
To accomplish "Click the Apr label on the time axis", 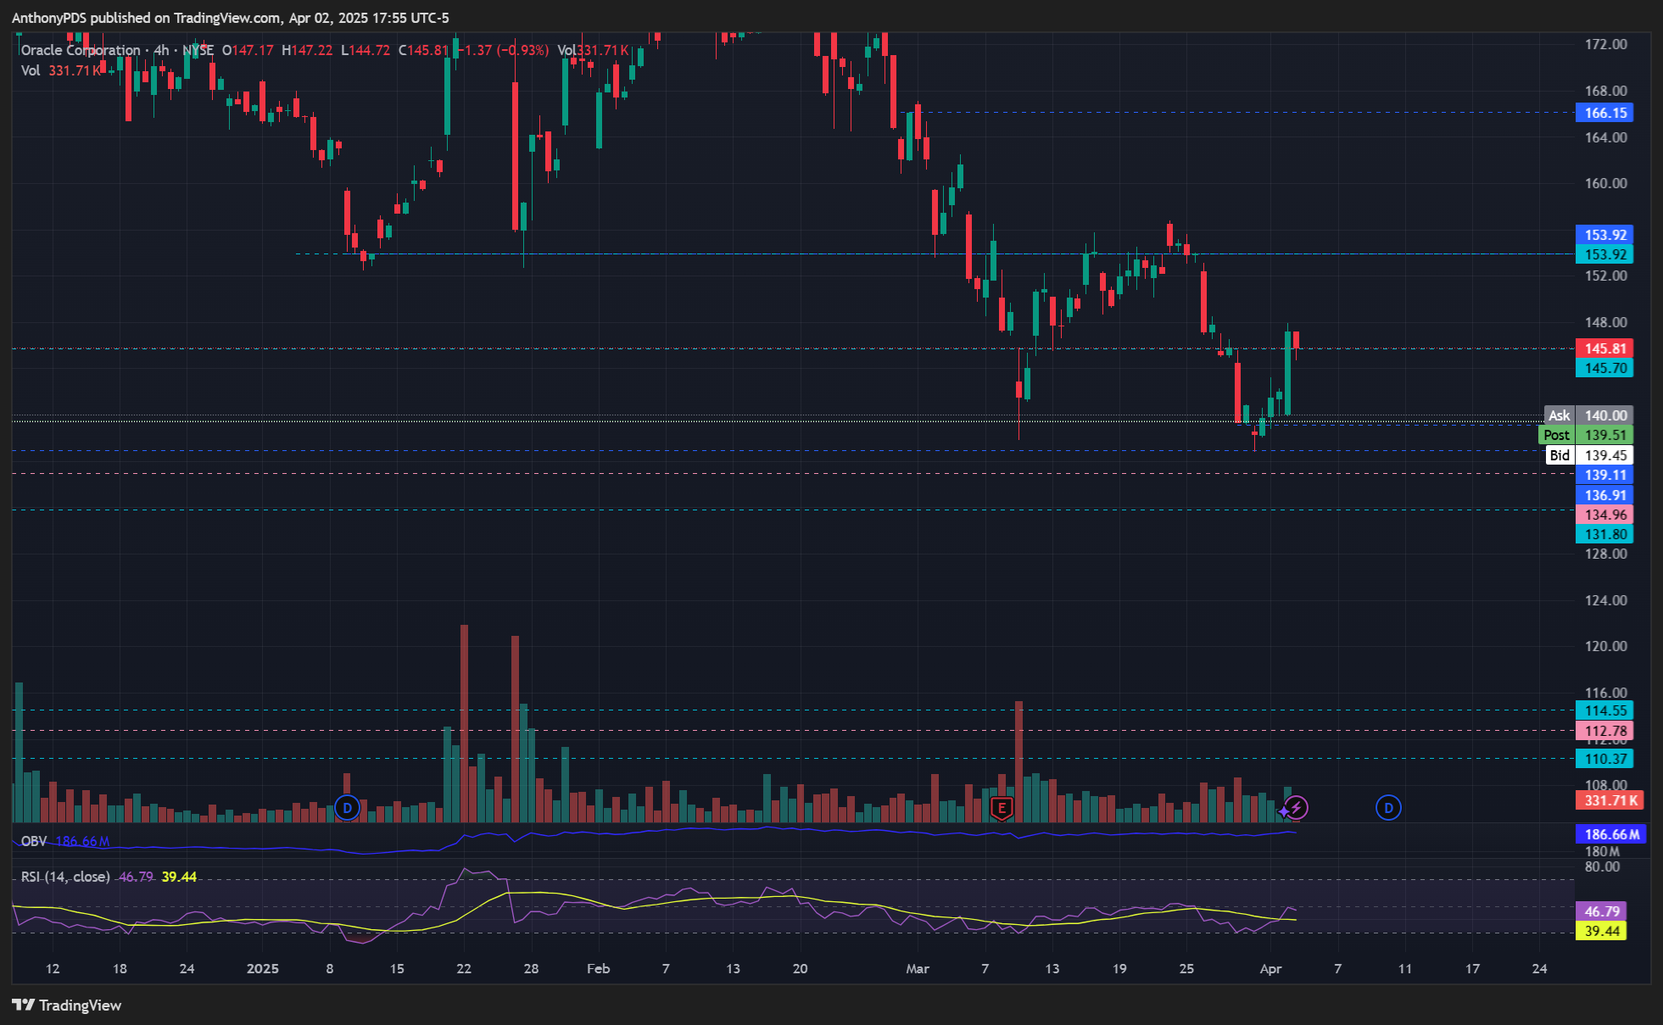I will point(1270,968).
